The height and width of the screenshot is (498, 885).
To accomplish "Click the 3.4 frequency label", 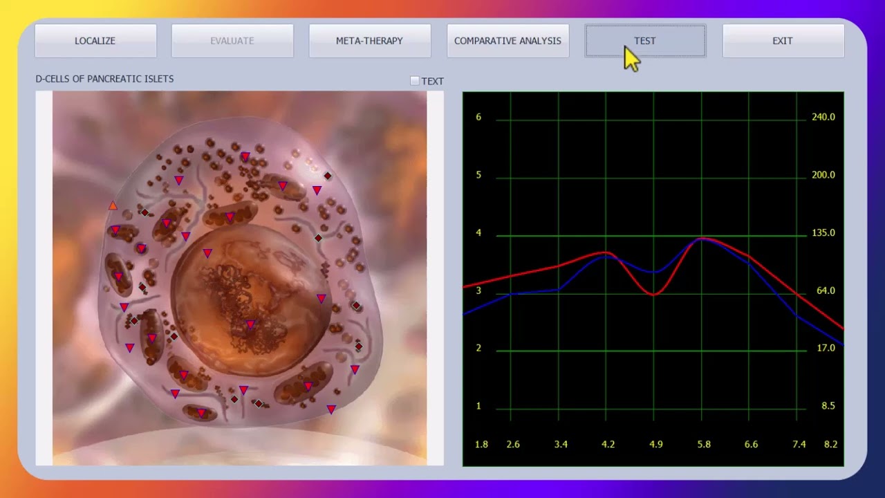I will tap(561, 444).
